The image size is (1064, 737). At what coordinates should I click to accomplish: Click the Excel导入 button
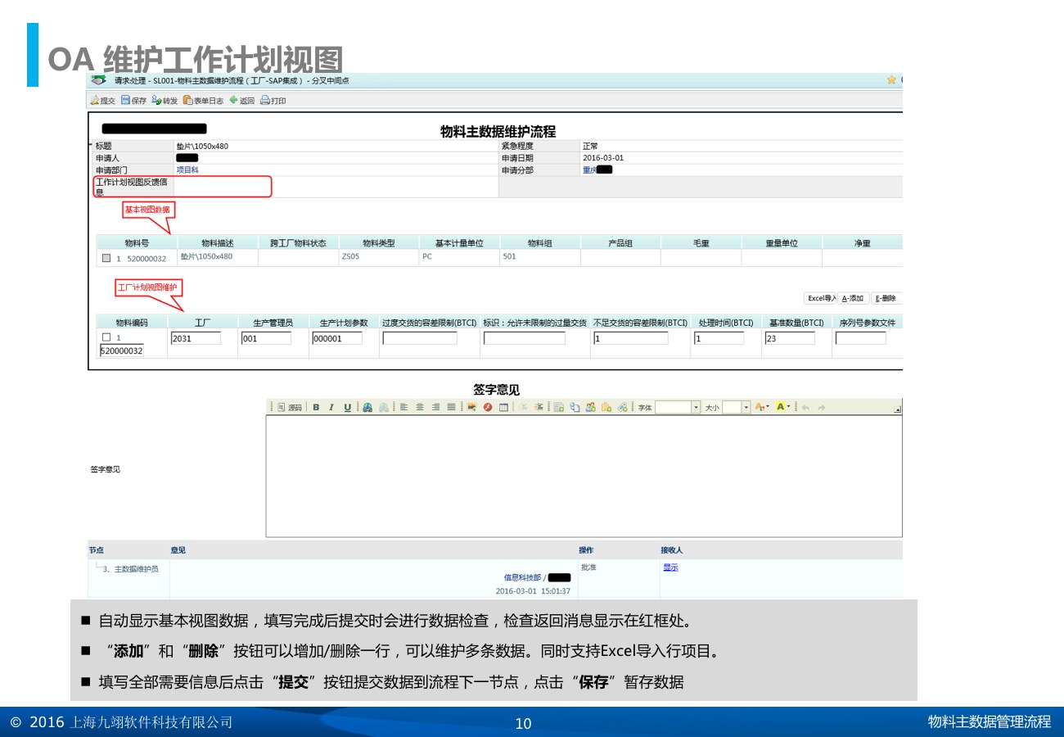[820, 298]
